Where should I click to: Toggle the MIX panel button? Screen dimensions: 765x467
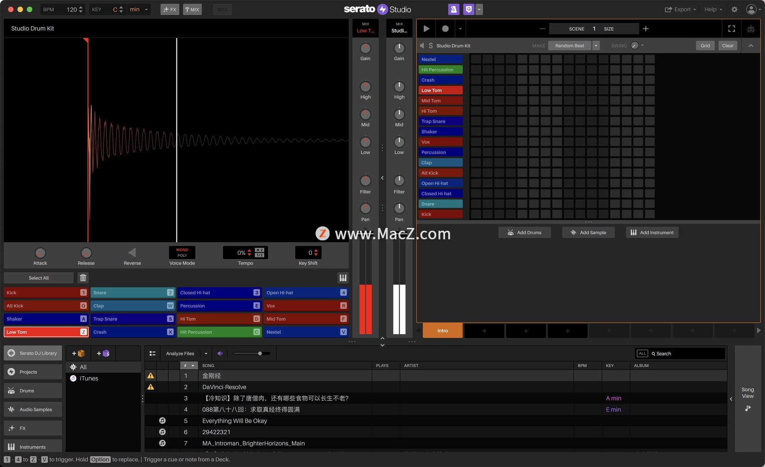coord(192,9)
